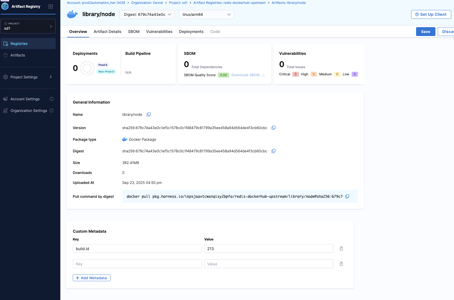Screen dimensions: 454x300
Task: Copy the pull command by digest
Action: pyautogui.click(x=347, y=196)
